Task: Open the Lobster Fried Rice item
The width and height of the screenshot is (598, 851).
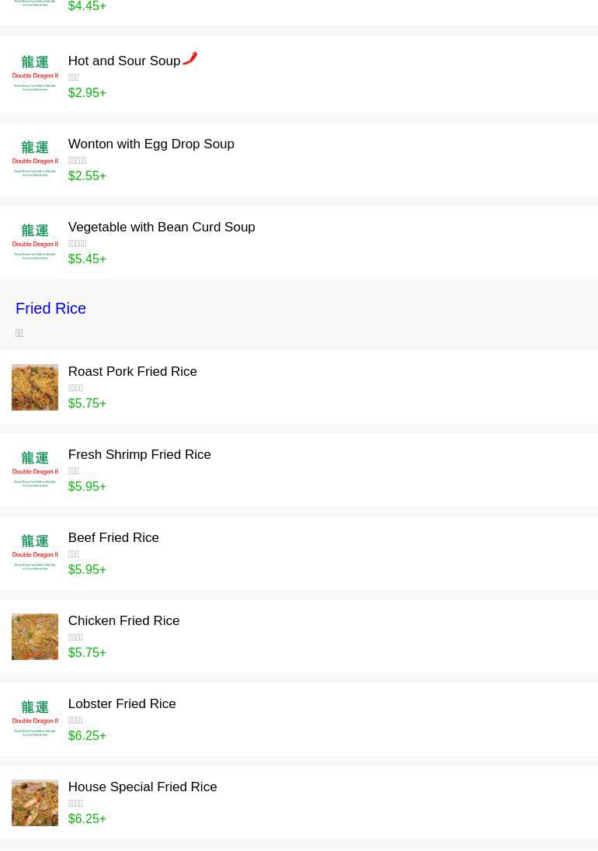Action: click(x=121, y=704)
